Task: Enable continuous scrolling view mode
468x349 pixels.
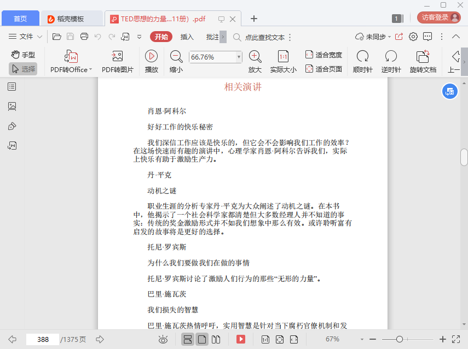Action: (188, 339)
